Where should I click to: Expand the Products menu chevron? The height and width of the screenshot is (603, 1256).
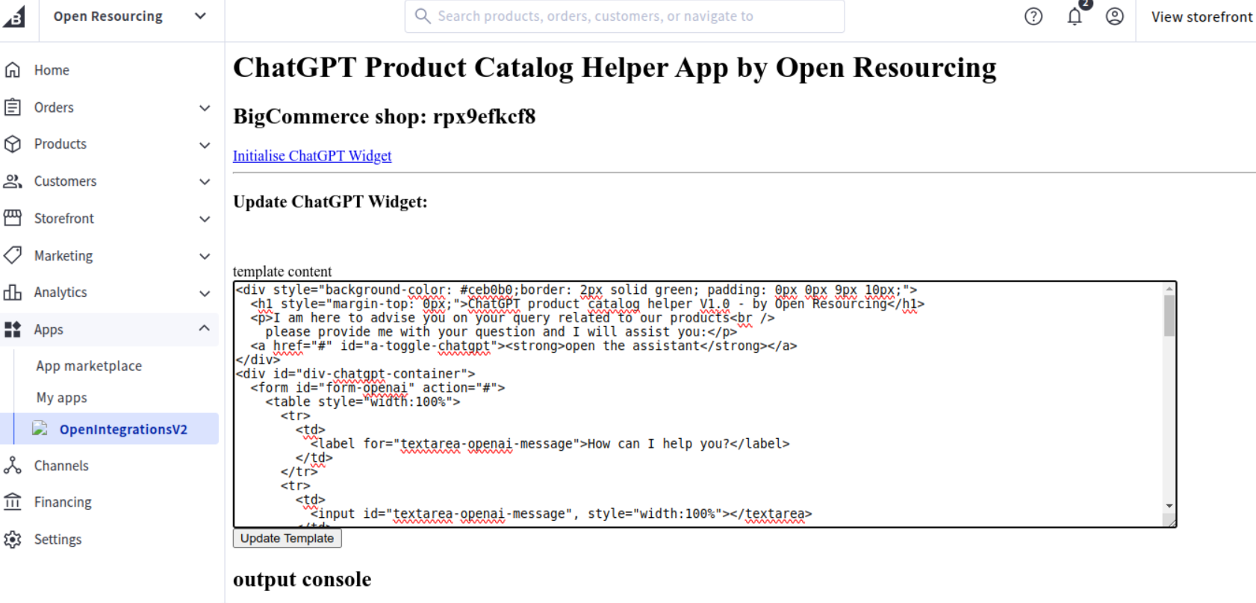pos(205,145)
